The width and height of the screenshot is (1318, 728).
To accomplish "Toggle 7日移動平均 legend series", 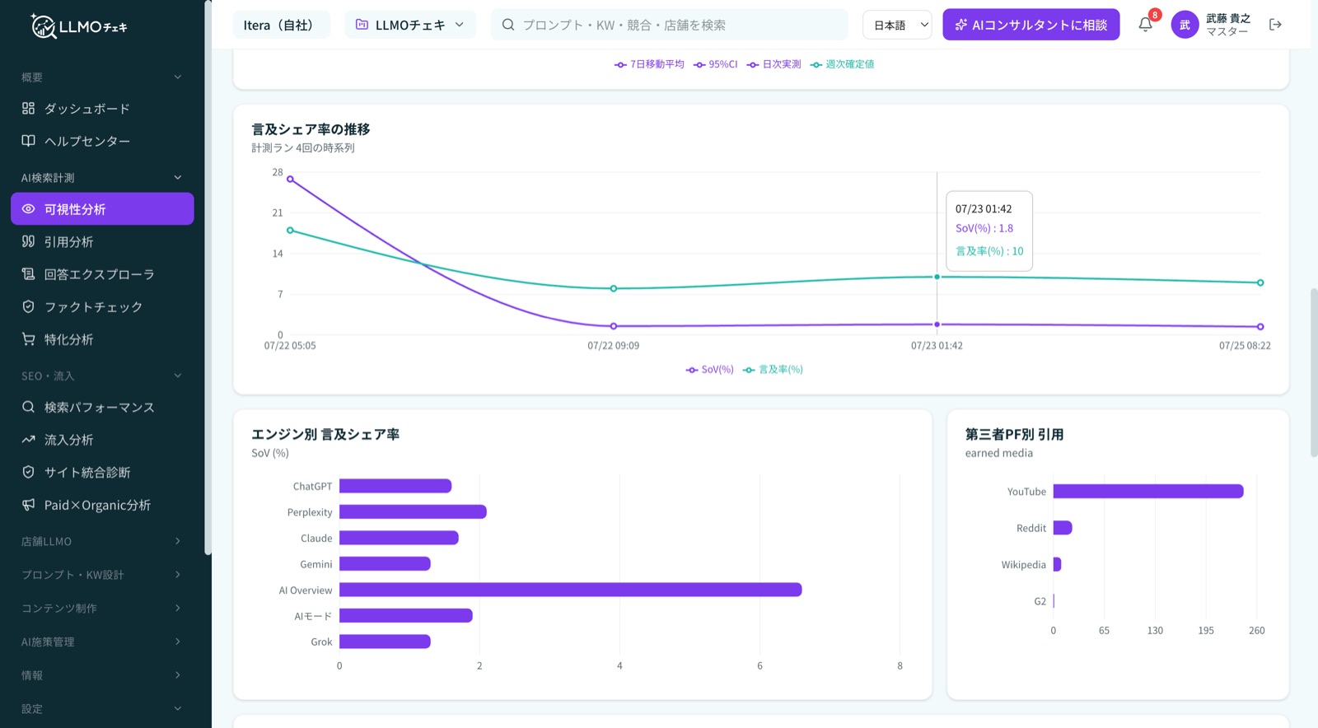I will point(649,64).
